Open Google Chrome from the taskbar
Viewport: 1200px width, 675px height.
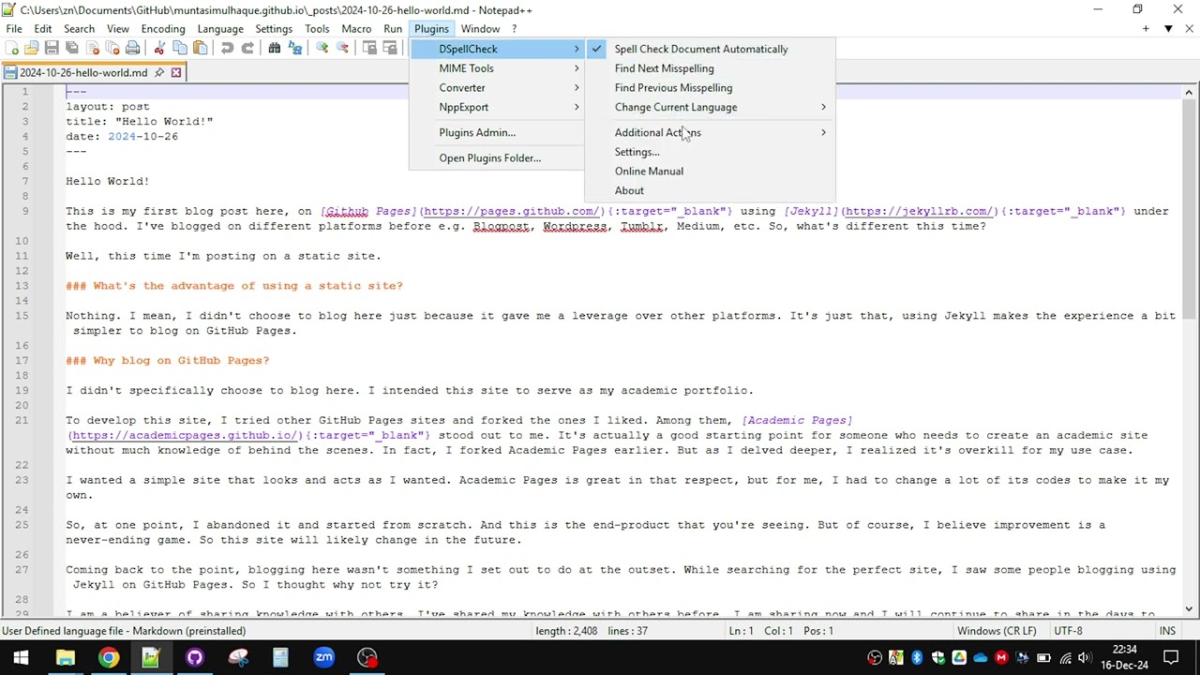coord(109,657)
